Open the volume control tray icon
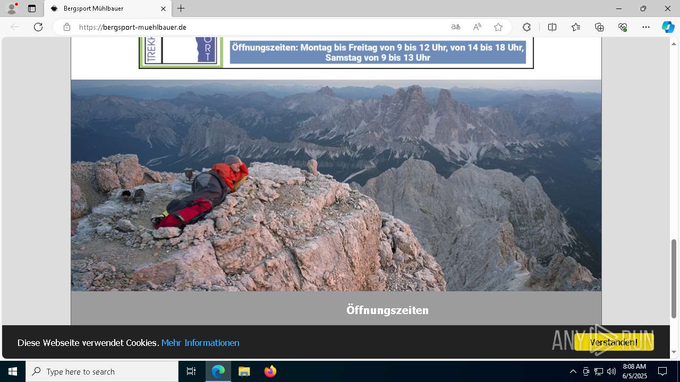Viewport: 680px width, 382px height. point(611,371)
